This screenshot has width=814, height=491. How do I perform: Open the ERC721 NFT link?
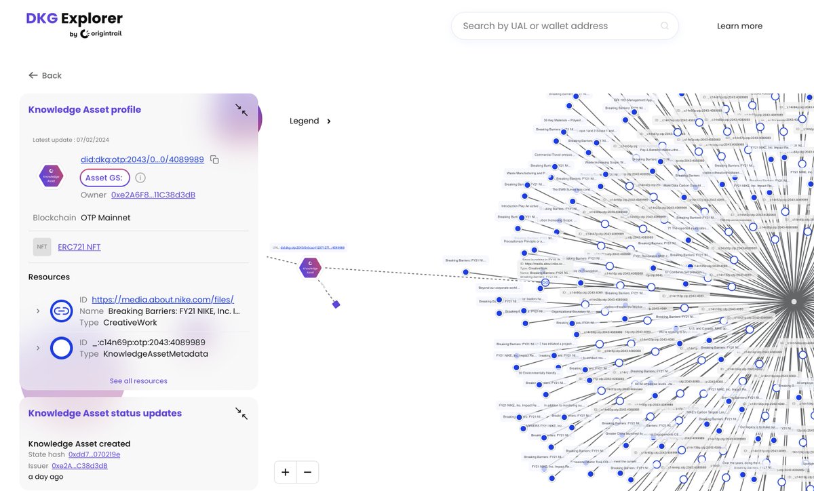point(79,247)
